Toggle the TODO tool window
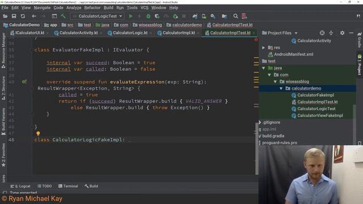This screenshot has width=363, height=204. [x=45, y=186]
